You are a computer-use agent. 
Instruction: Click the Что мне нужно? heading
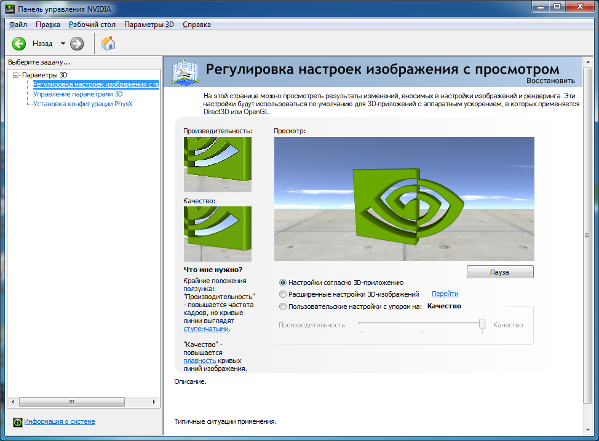[213, 270]
